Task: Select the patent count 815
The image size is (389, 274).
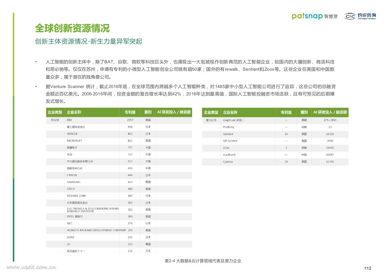Action: pos(130,141)
